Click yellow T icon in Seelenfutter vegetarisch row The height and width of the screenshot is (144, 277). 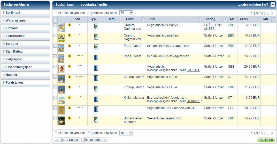coord(69,118)
